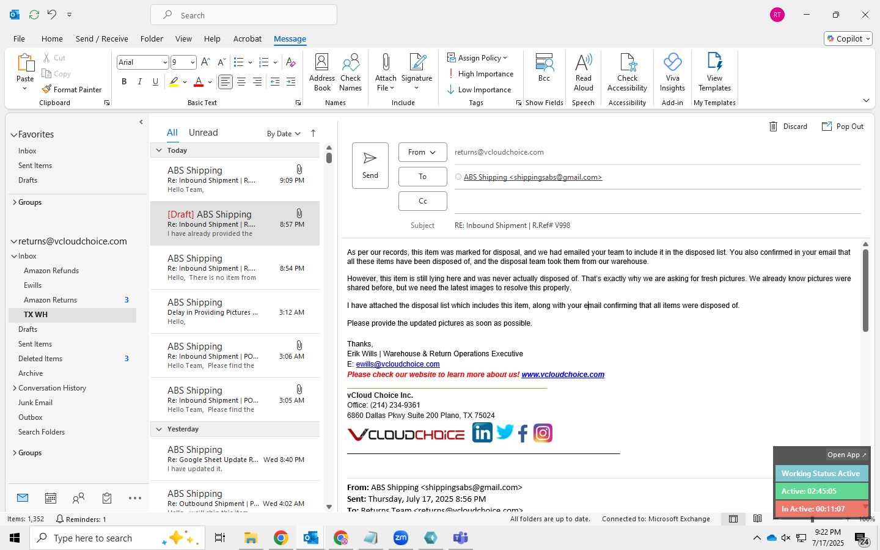Show Unread messages filter tab
The width and height of the screenshot is (880, 550).
pos(204,133)
